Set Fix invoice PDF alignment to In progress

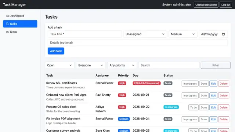(x=190, y=119)
